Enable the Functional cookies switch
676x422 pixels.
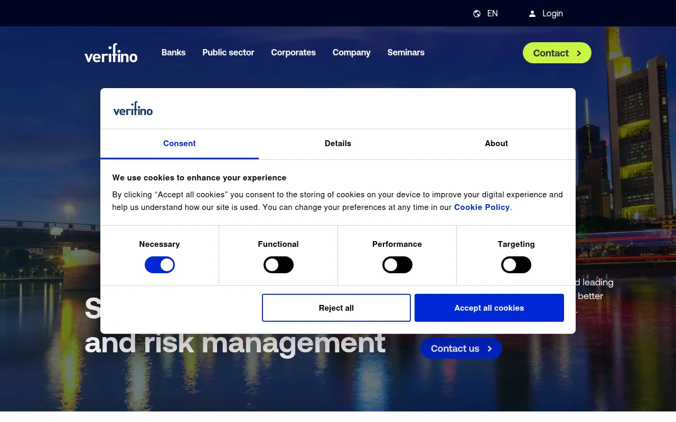tap(278, 265)
